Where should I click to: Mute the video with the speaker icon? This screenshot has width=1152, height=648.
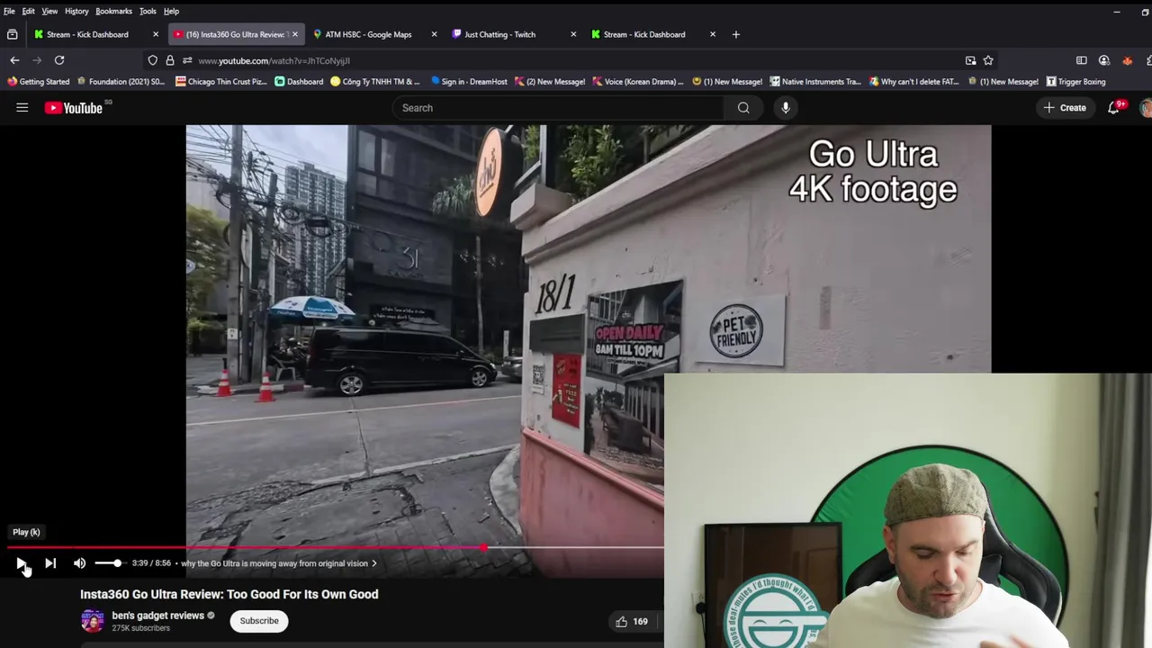tap(79, 563)
